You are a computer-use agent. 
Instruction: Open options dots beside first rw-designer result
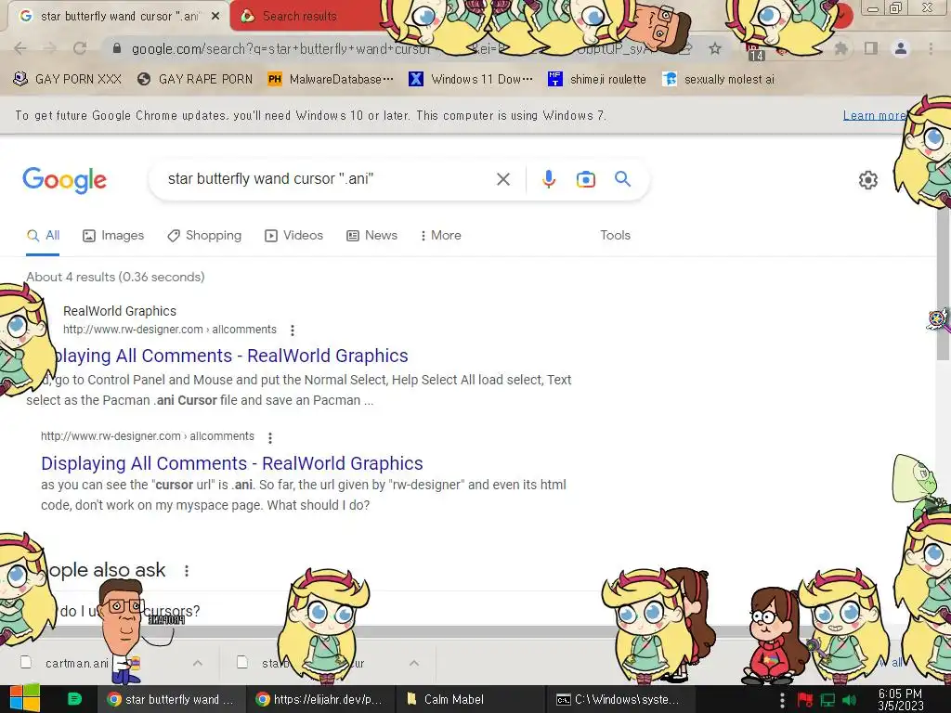click(293, 331)
